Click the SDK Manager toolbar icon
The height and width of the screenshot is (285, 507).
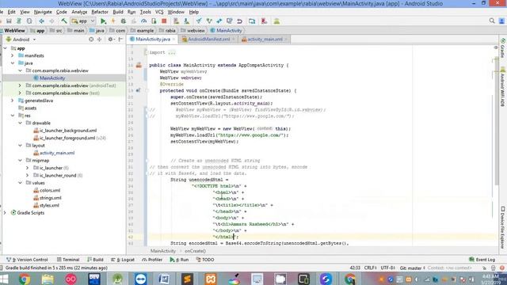(187, 21)
